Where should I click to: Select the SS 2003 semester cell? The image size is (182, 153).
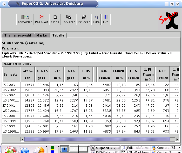tap(11, 85)
